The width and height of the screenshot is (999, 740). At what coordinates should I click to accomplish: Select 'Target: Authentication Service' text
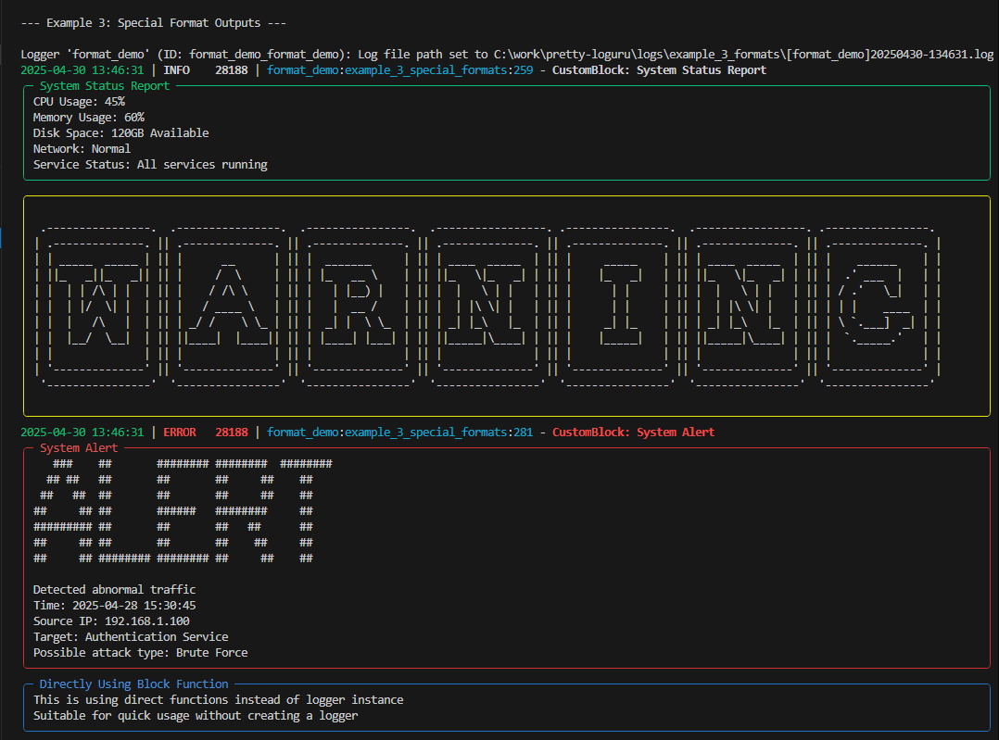pyautogui.click(x=131, y=637)
